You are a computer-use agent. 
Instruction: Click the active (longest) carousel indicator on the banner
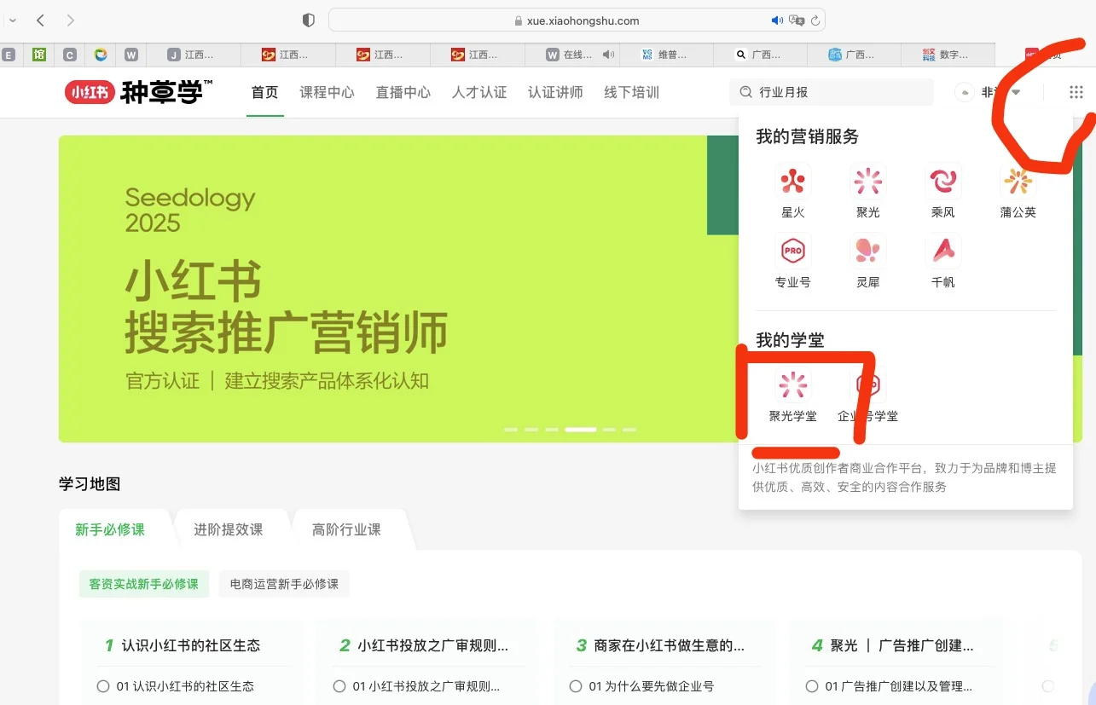pos(581,430)
